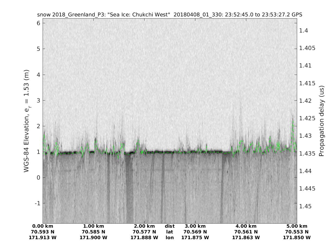The image size is (328, 246).
Task: Click the '2.00 km' distance tick label
Action: click(x=144, y=226)
